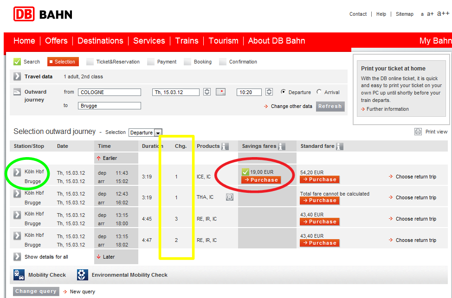452x298 pixels.
Task: Expand details for the 11:43 departure connection
Action: [17, 172]
